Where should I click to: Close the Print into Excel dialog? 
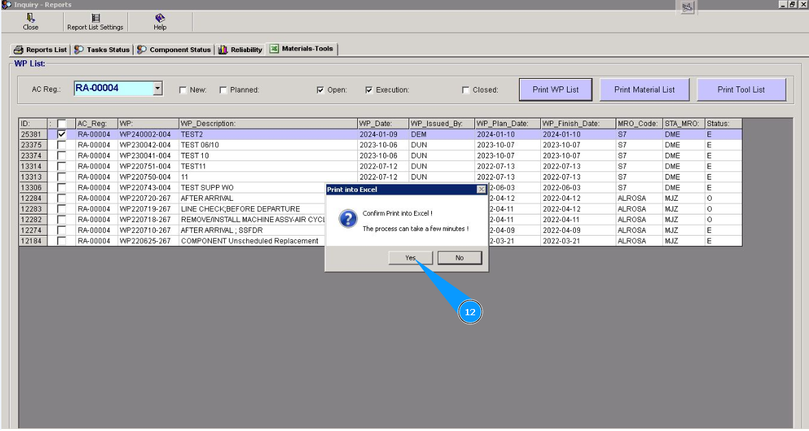(481, 189)
